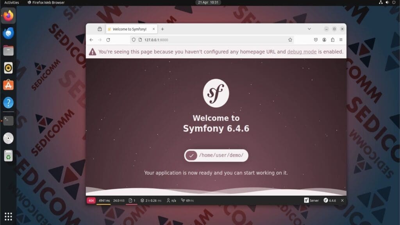Image resolution: width=400 pixels, height=225 pixels.
Task: Open the Symfony profiler via the 404 status badge
Action: [x=91, y=200]
